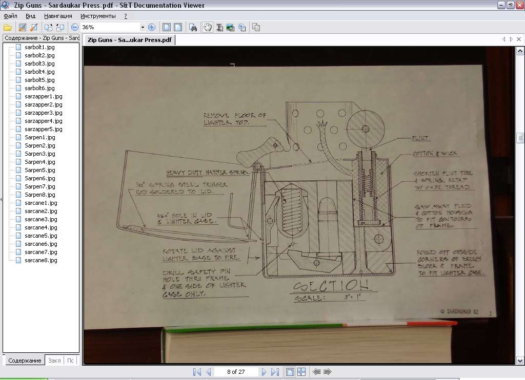This screenshot has height=380, width=525.
Task: Switch to the Закл bookmarks tab
Action: pyautogui.click(x=54, y=360)
